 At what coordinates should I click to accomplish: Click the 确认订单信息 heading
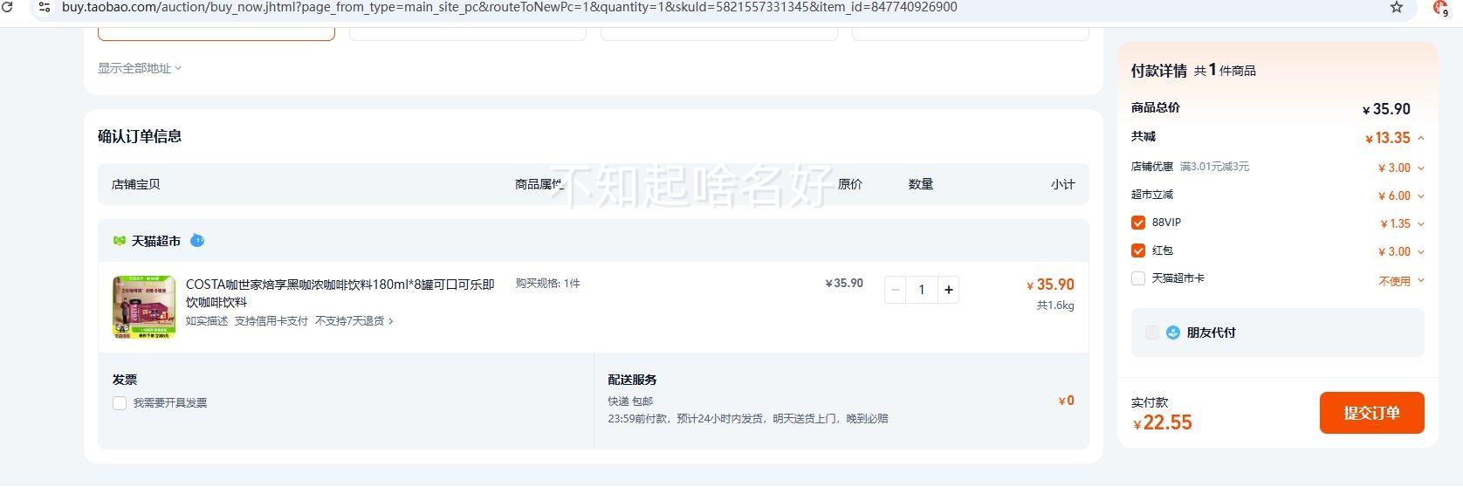140,136
